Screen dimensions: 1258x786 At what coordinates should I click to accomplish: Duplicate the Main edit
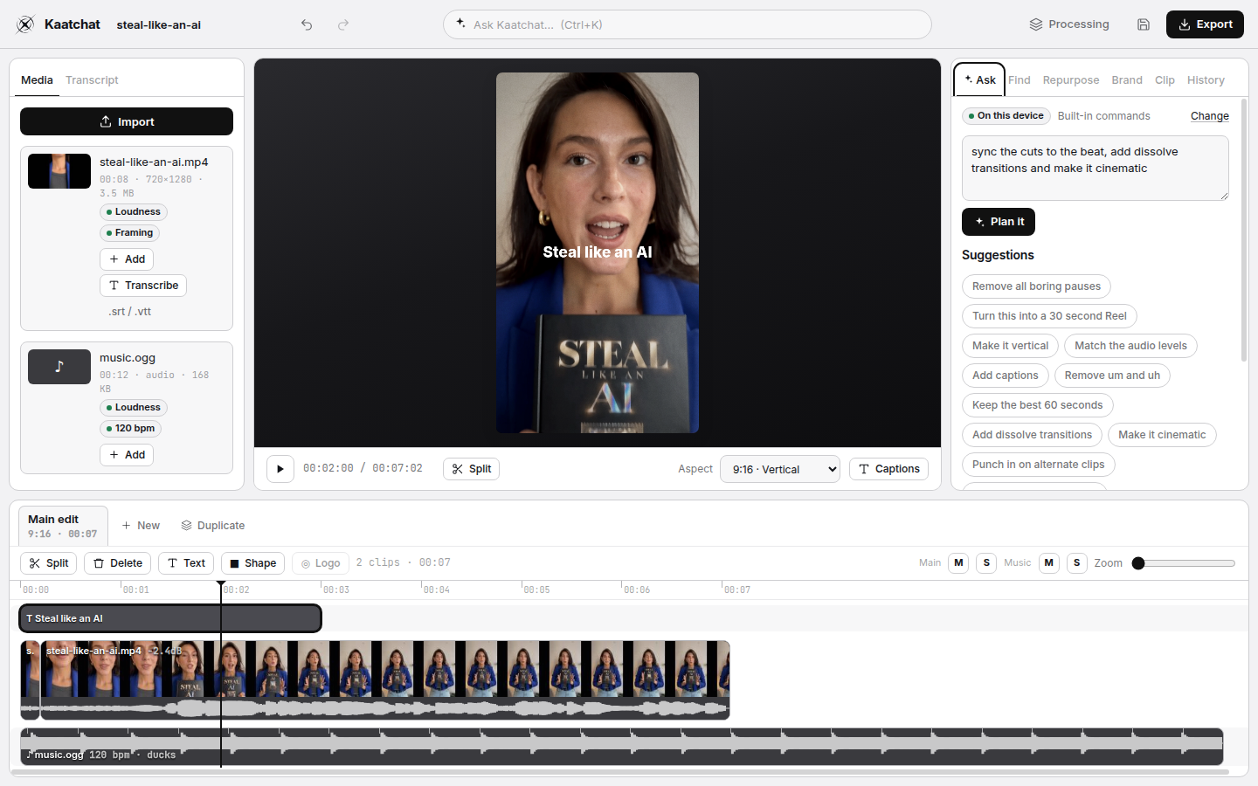click(x=213, y=526)
